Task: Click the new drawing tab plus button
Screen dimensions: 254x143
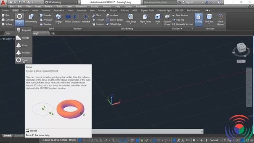Action: point(53,33)
